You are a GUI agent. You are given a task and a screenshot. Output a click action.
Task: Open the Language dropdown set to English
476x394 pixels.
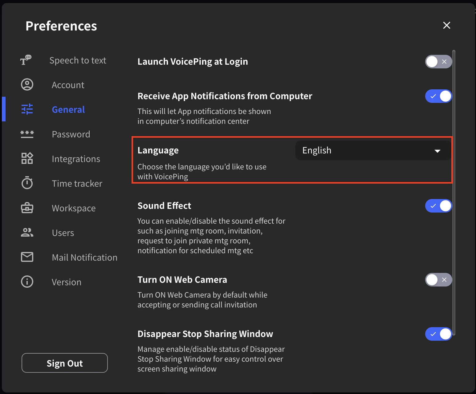click(372, 150)
